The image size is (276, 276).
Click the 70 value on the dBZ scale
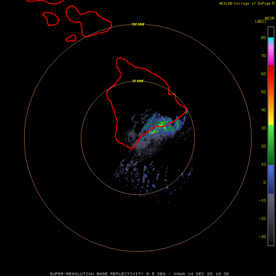point(263,56)
